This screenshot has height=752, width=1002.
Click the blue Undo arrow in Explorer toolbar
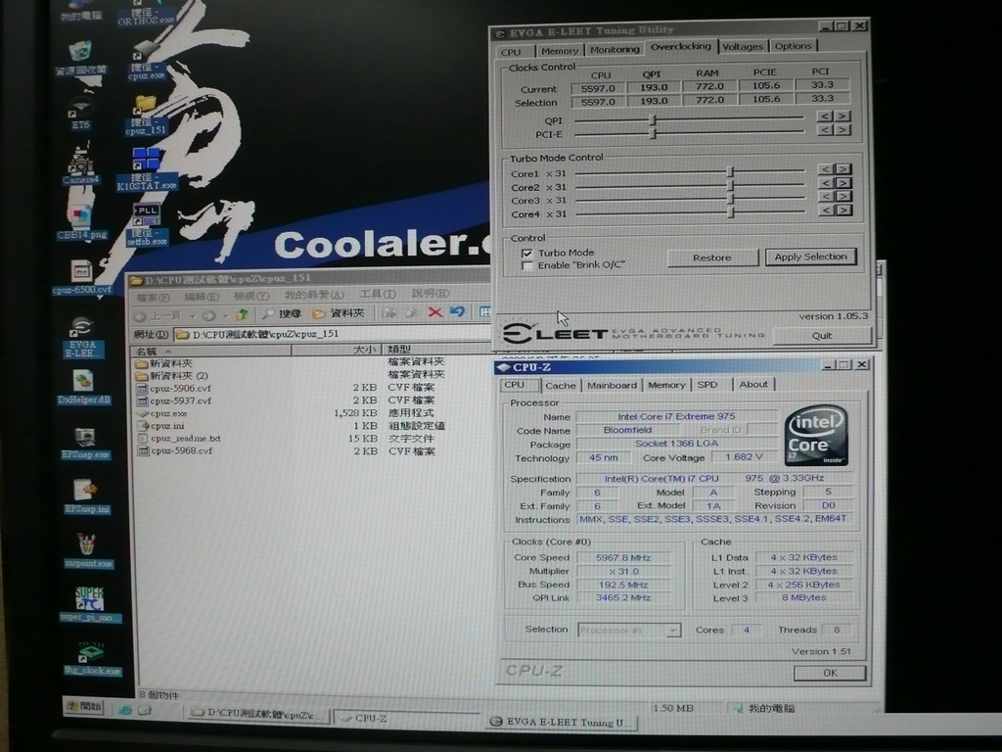tap(457, 313)
